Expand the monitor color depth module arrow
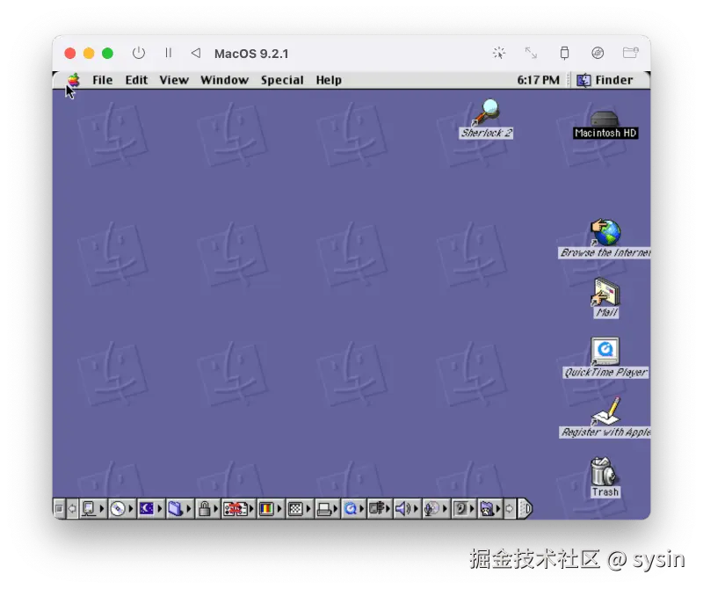Screen dimensions: 703x589 pyautogui.click(x=279, y=509)
